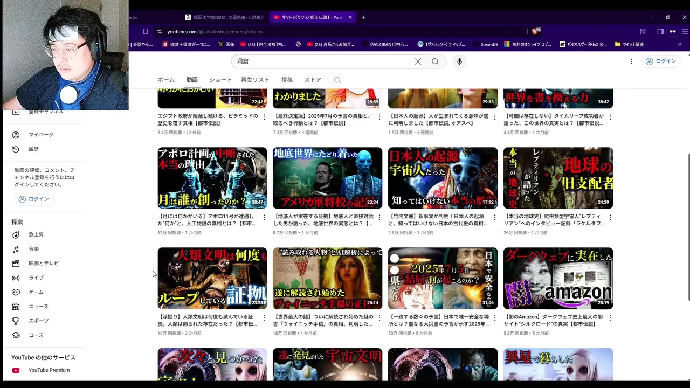Open the YouTube settings three-dot menu near login

tap(631, 61)
